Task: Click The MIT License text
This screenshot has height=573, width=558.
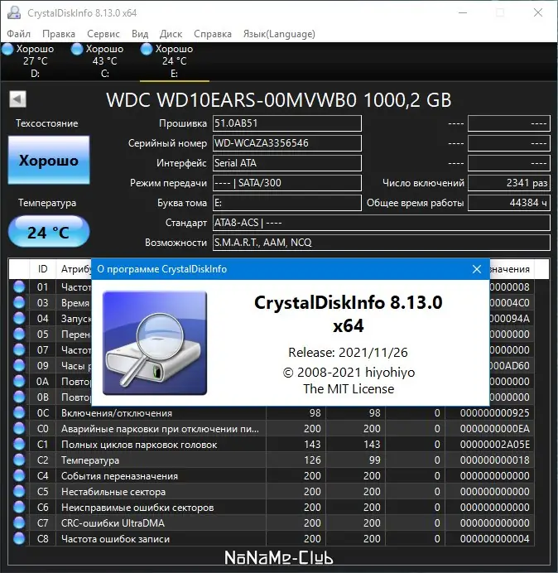Action: coord(349,389)
